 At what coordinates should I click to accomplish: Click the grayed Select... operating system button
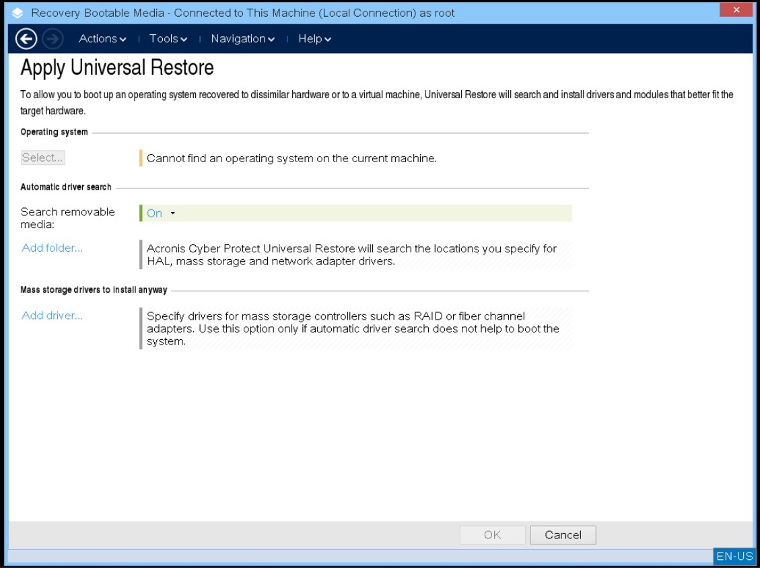(x=42, y=157)
